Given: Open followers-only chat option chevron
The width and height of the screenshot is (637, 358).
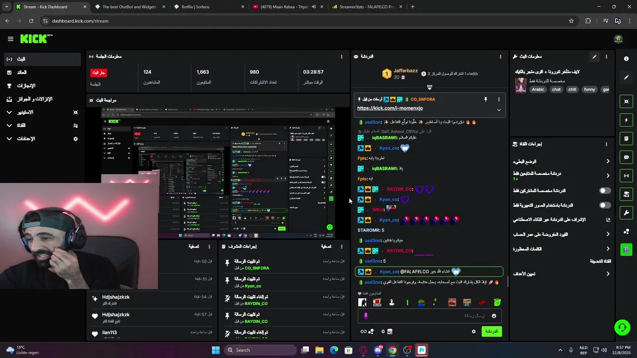Looking at the screenshot, I should tap(608, 176).
